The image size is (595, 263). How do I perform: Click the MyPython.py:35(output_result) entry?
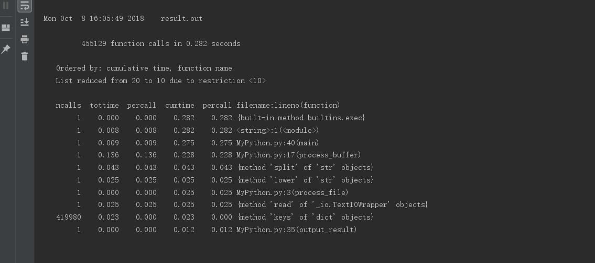click(x=296, y=230)
